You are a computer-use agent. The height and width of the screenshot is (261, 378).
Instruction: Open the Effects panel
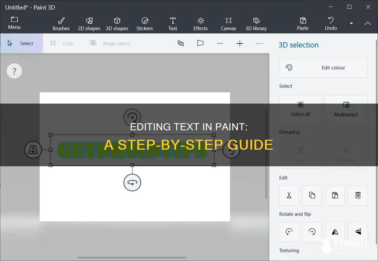tap(200, 24)
